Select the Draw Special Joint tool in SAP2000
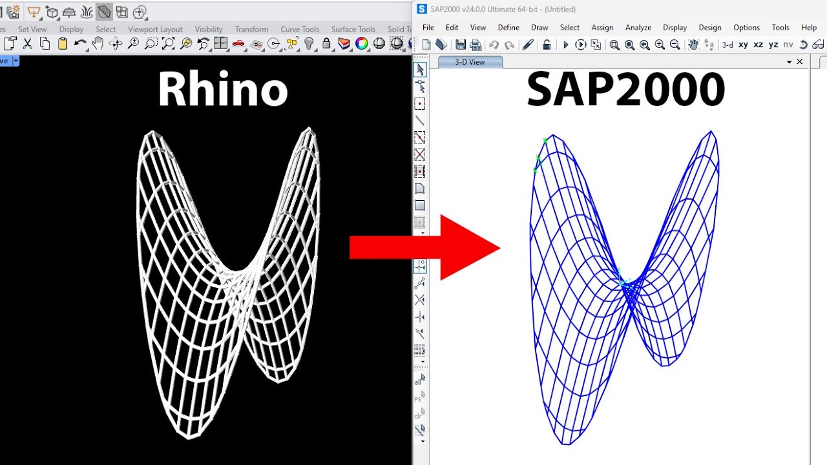Viewport: 827px width, 465px height. 420,104
